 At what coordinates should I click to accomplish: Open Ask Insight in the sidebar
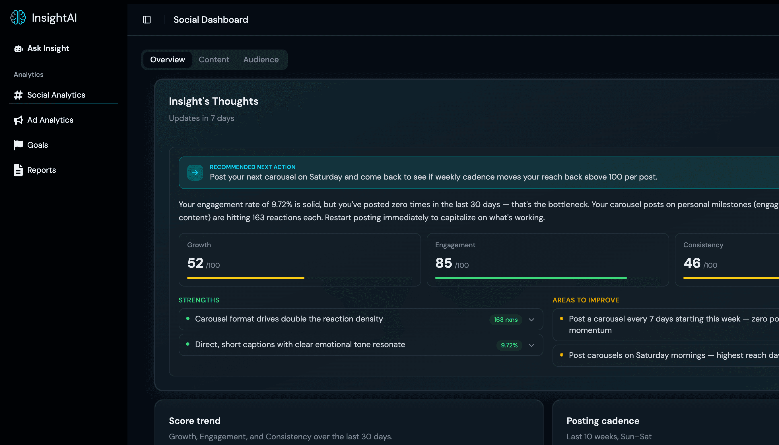63,49
